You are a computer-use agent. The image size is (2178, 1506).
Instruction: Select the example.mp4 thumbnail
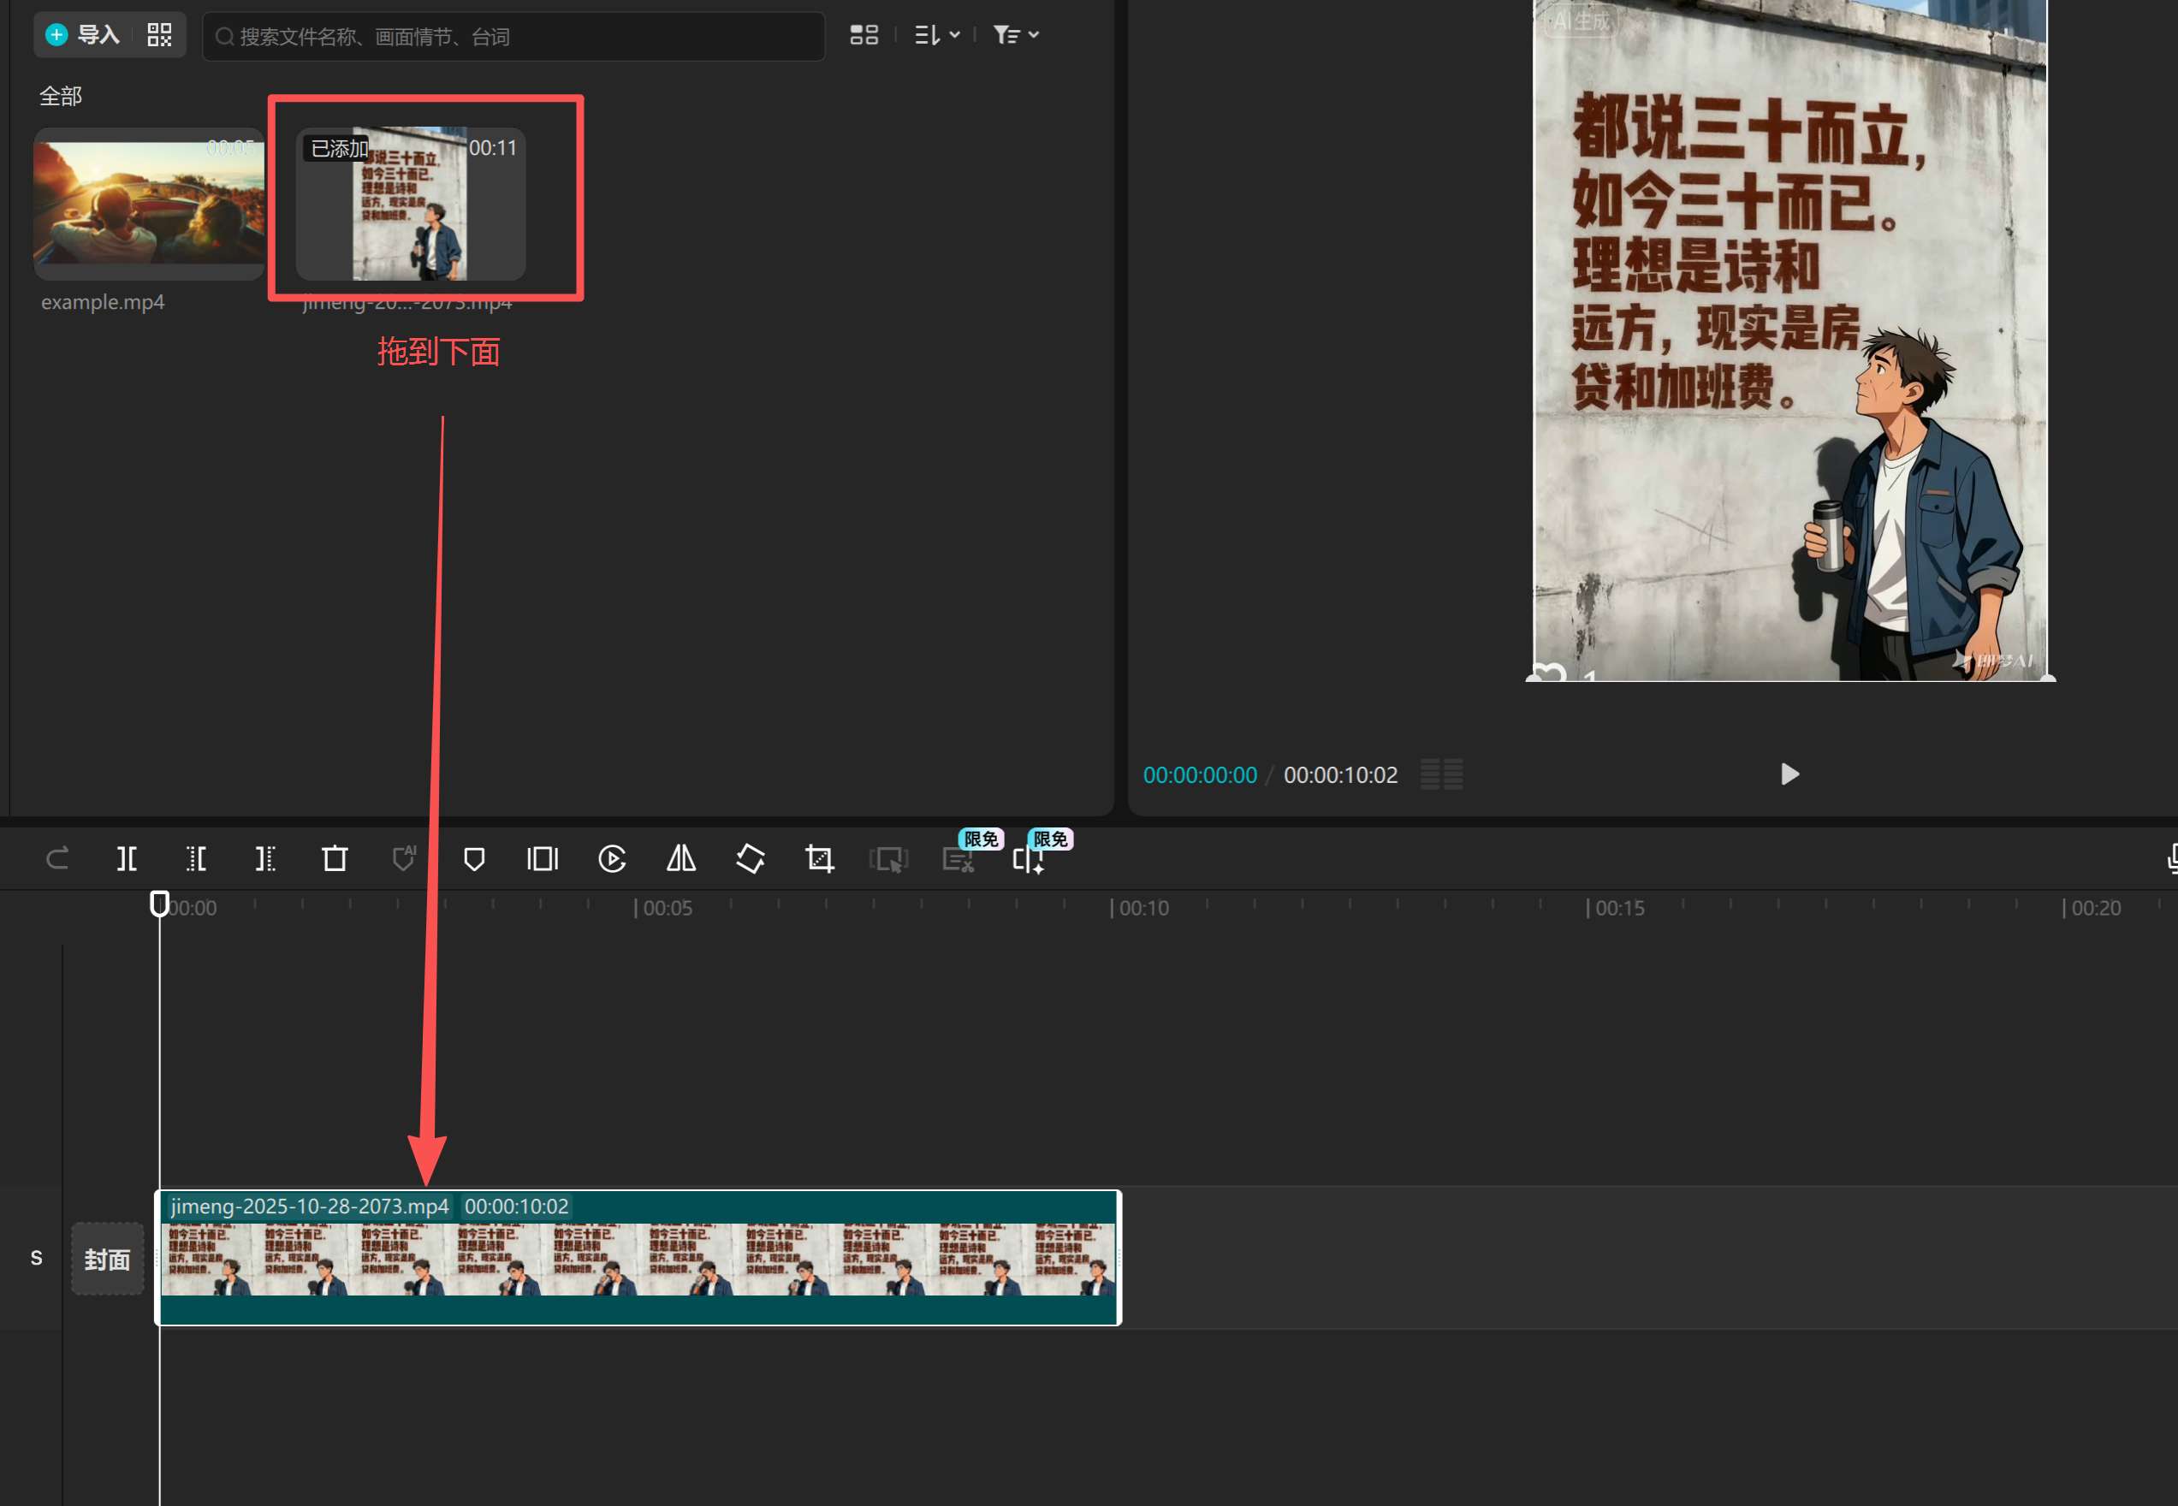coord(149,203)
